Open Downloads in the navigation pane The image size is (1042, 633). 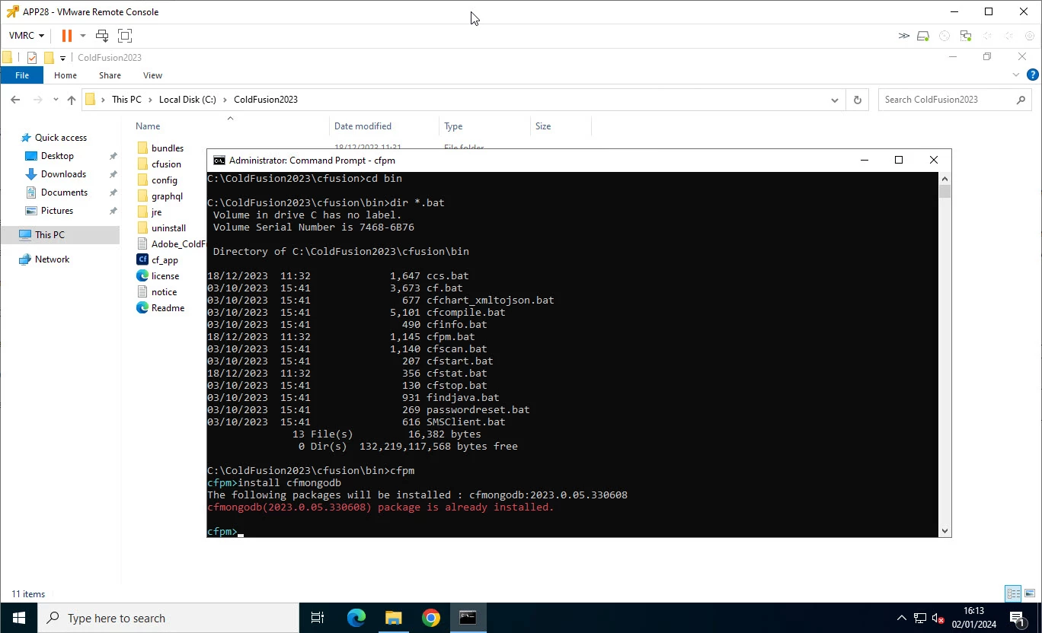pyautogui.click(x=63, y=174)
